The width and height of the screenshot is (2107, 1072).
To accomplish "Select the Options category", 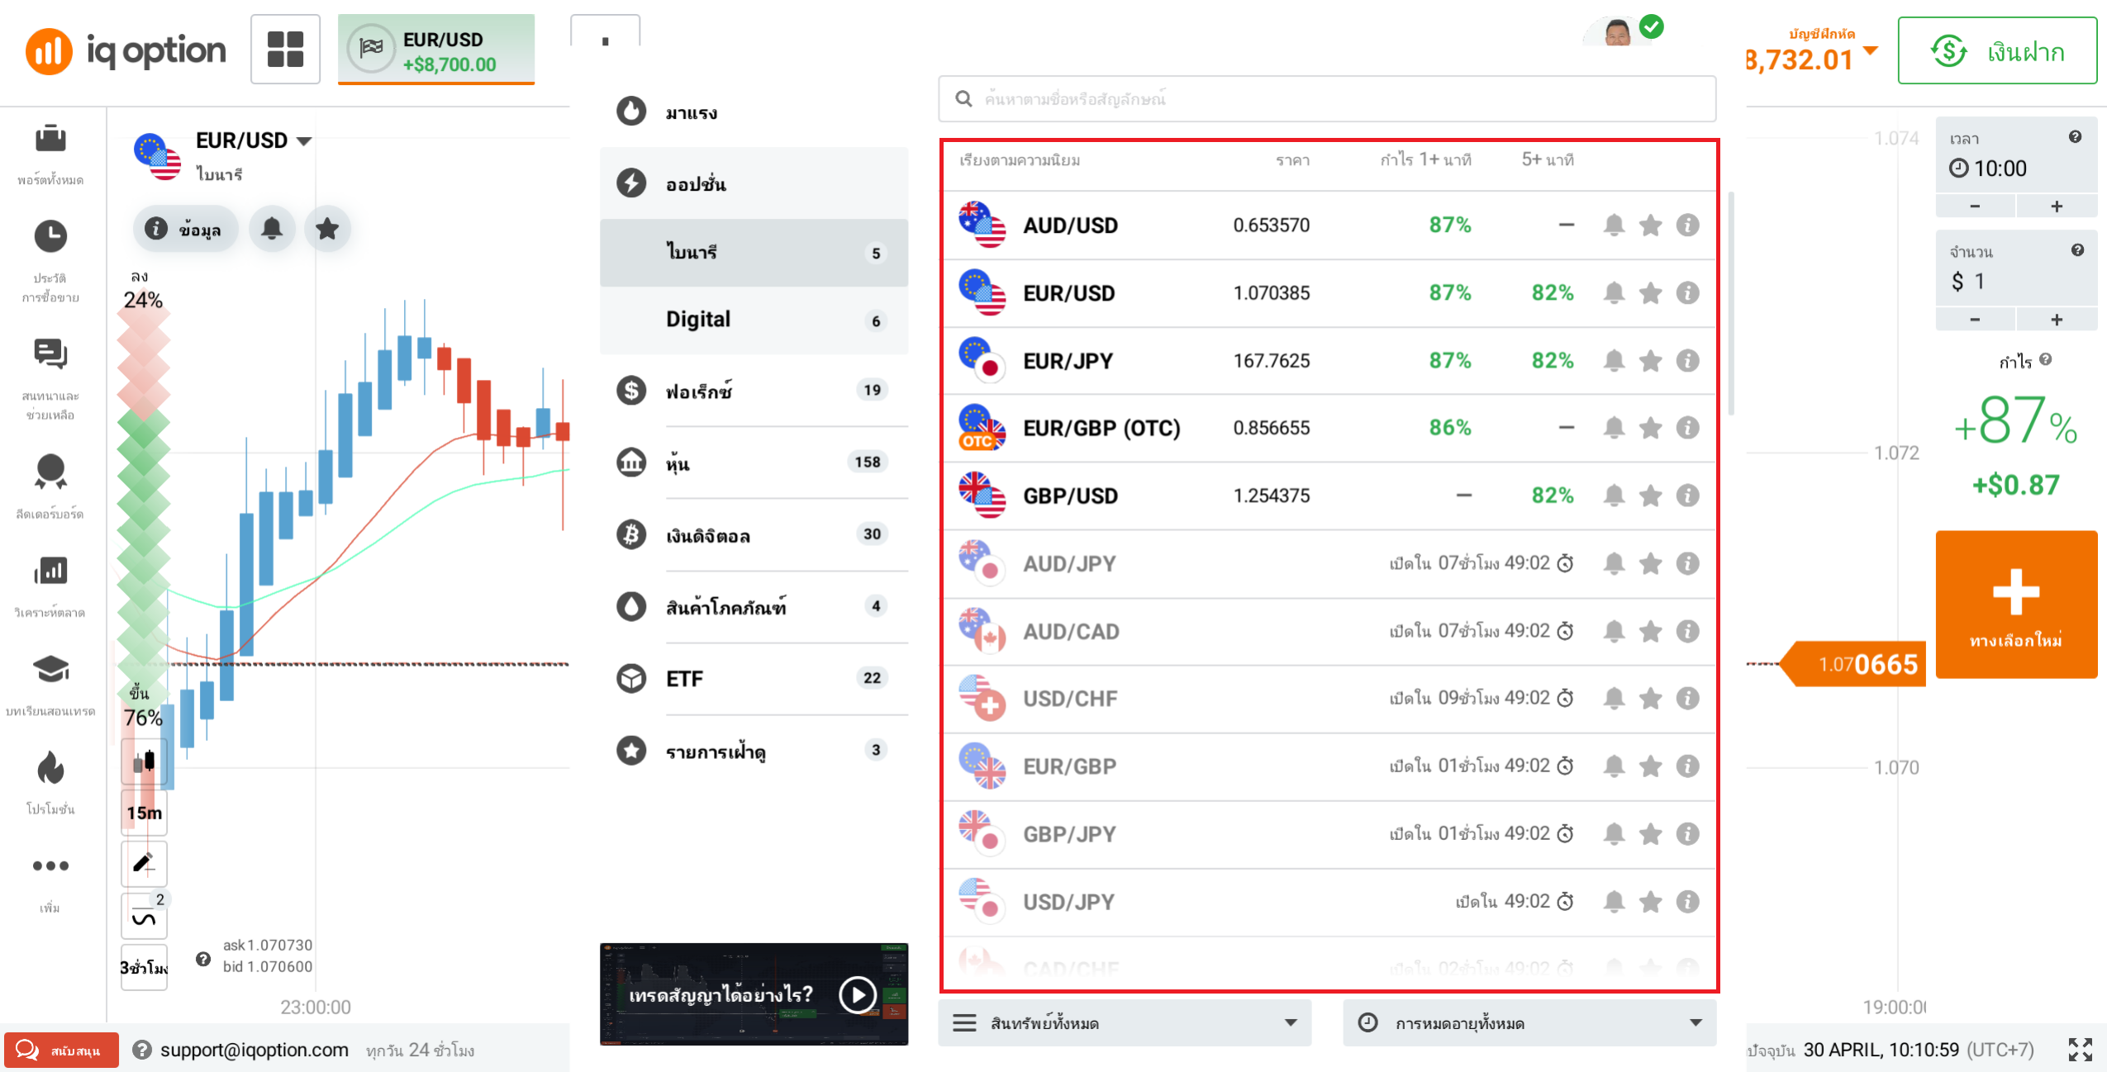I will coord(754,183).
